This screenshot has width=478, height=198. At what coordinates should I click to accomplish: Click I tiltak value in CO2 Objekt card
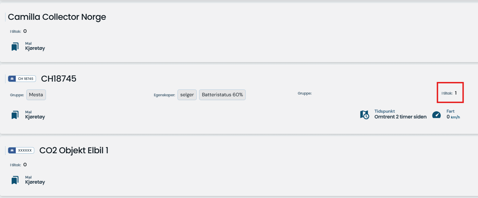25,165
